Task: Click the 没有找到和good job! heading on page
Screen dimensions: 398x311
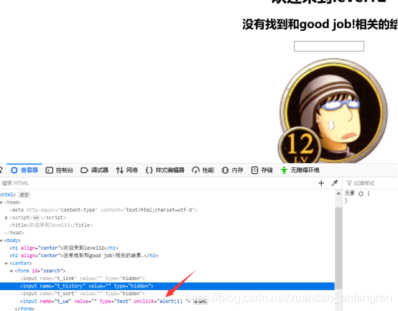Action: click(x=320, y=24)
